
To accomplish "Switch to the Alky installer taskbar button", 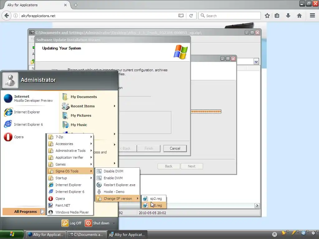I will pos(127,235).
